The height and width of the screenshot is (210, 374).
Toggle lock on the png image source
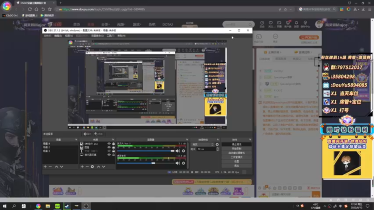tap(114, 144)
